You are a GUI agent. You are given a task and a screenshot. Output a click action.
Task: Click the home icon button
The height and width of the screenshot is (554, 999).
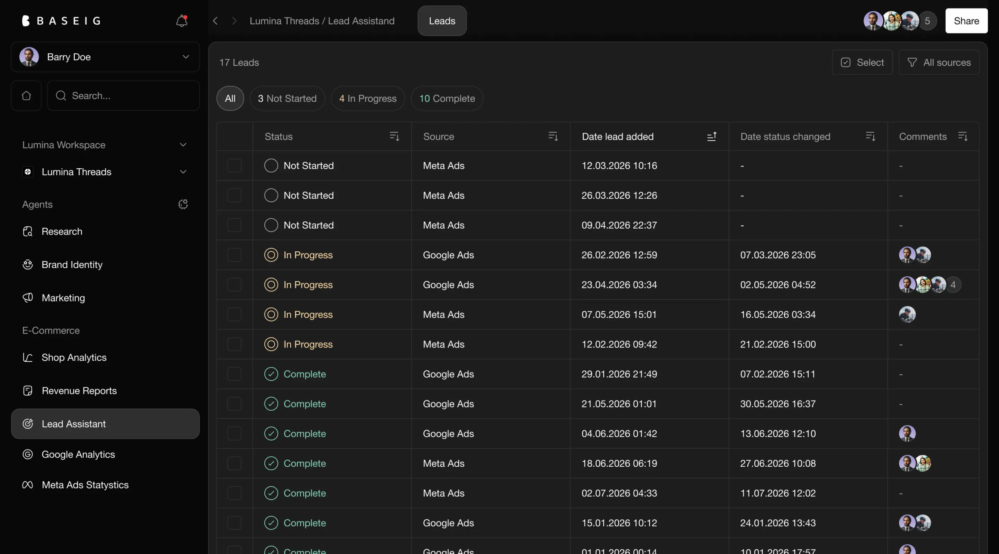pyautogui.click(x=26, y=95)
